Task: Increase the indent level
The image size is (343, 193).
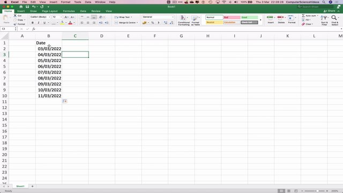Action: [x=107, y=23]
